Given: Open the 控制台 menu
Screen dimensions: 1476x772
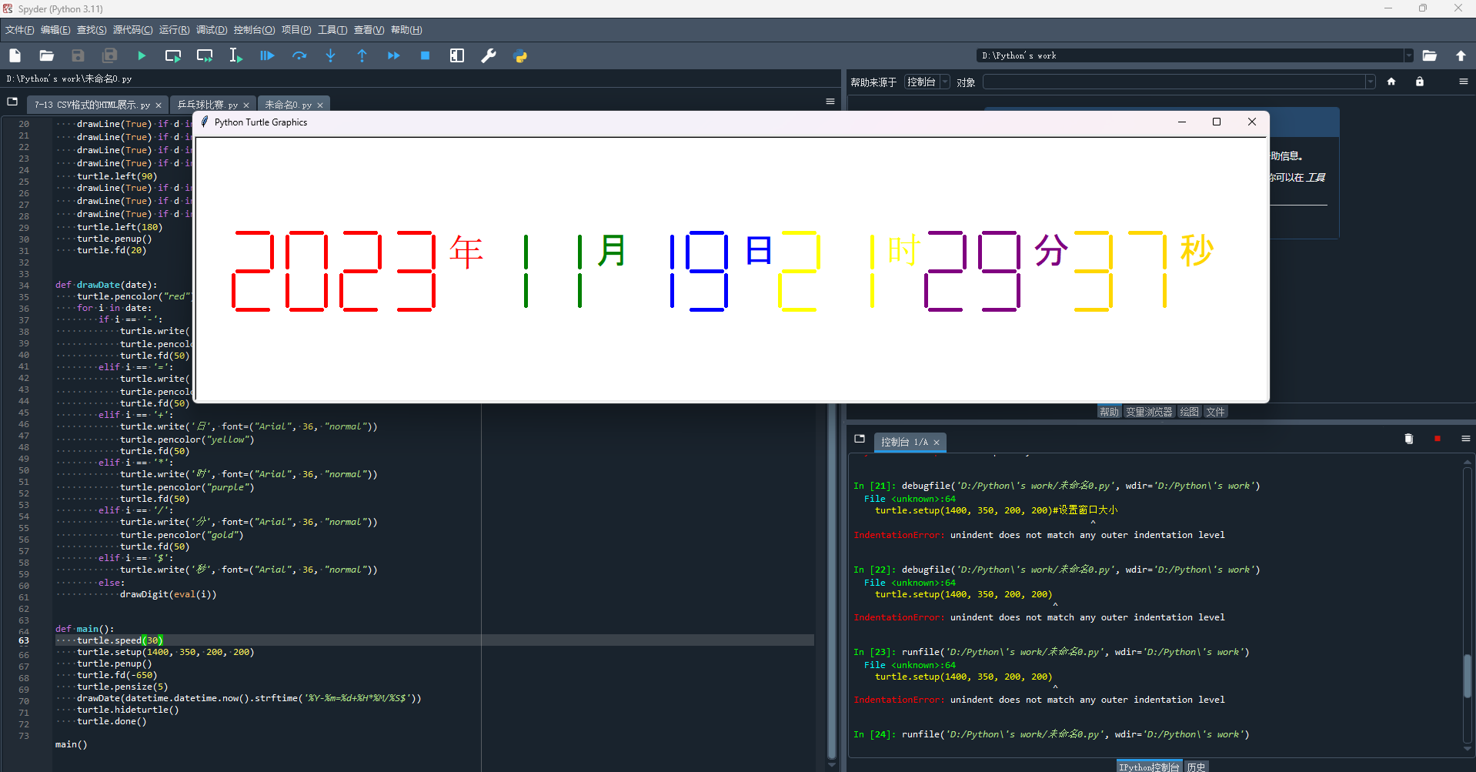Looking at the screenshot, I should click(254, 30).
